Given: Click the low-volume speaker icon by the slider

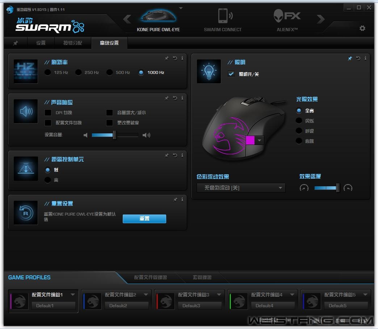Looking at the screenshot, I should click(85, 135).
